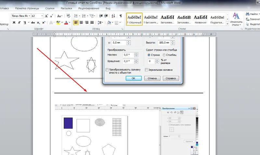Click the multilevel list icon
The height and width of the screenshot is (155, 260).
(92, 16)
